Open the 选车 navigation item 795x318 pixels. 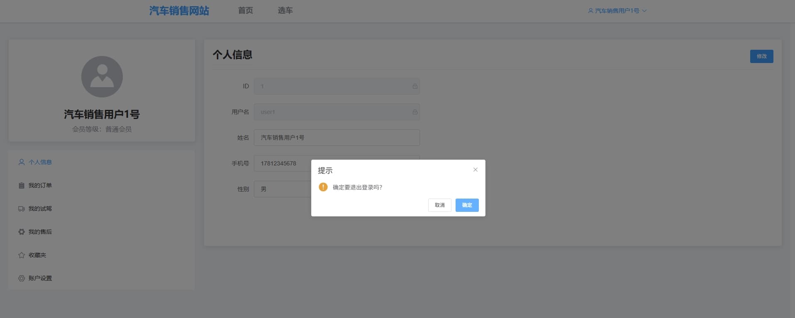coord(285,10)
